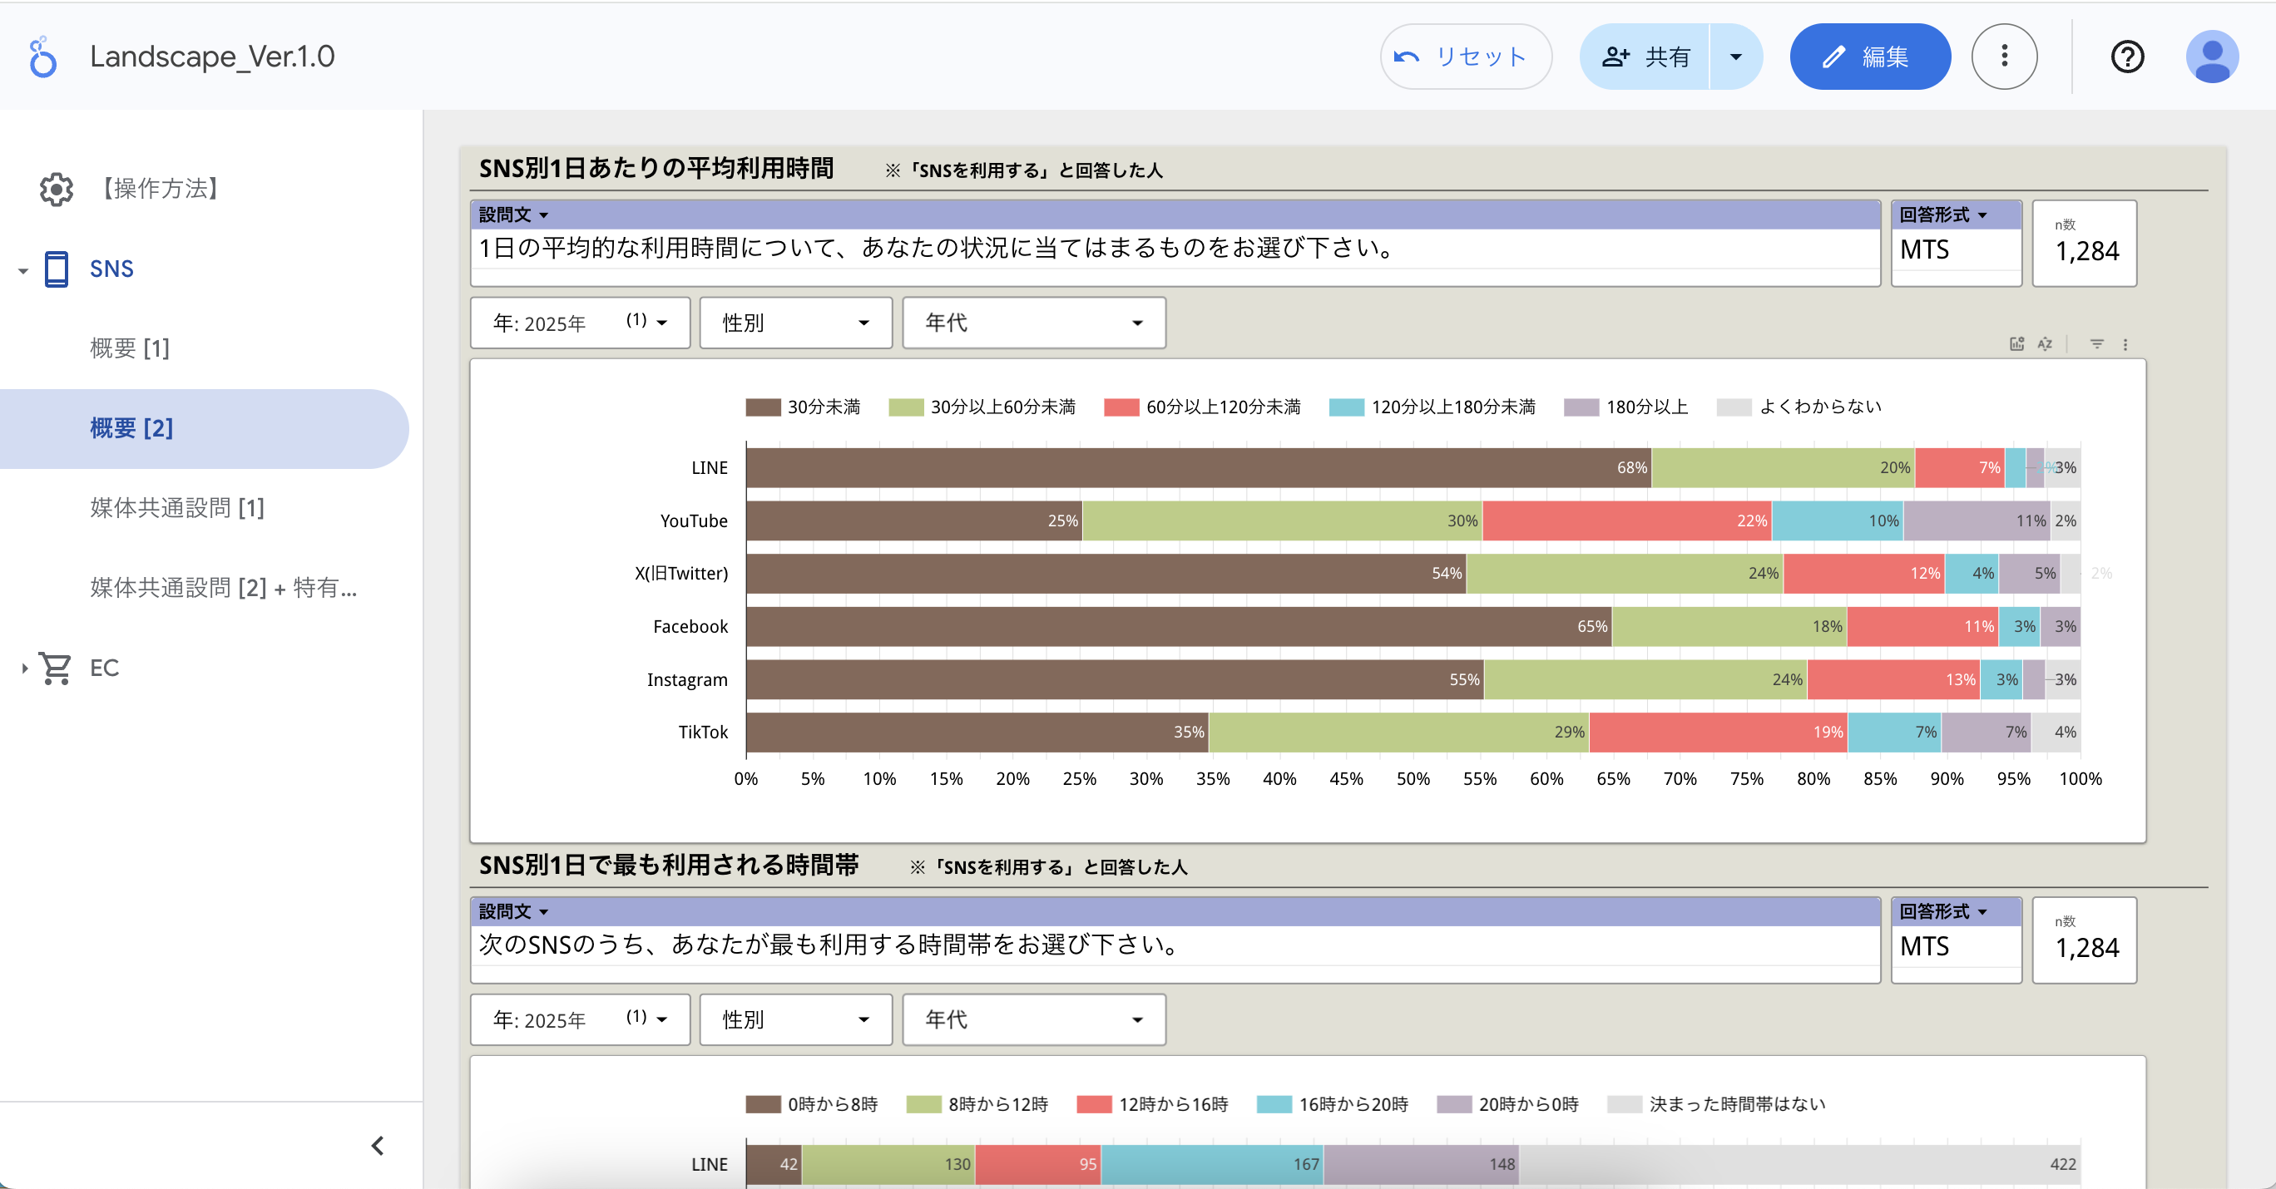Toggle the 0時から8時 legend item
The width and height of the screenshot is (2276, 1189).
pyautogui.click(x=811, y=1104)
